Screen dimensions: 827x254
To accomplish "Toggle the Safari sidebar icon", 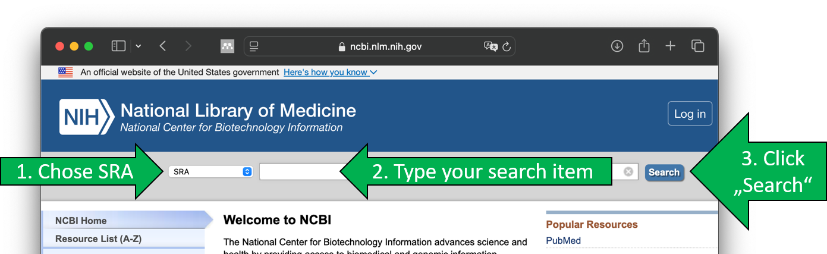I will tap(119, 46).
